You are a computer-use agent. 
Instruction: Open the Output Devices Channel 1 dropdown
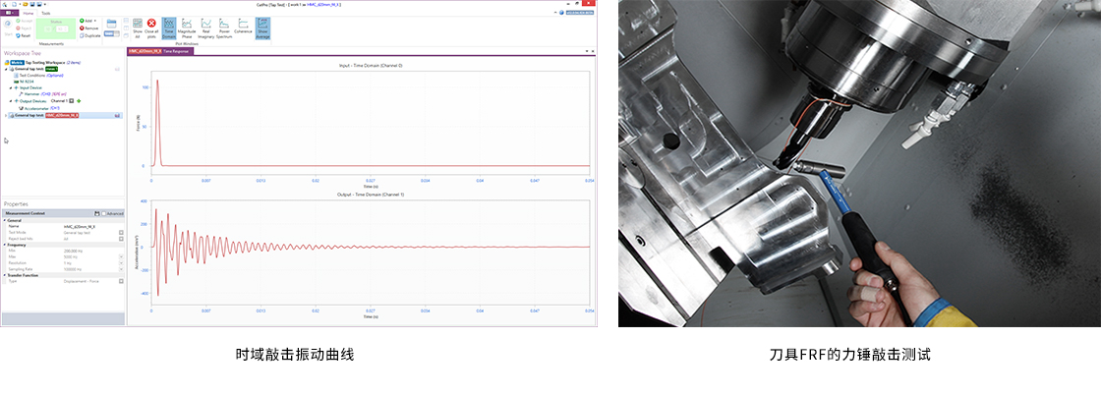coord(72,100)
